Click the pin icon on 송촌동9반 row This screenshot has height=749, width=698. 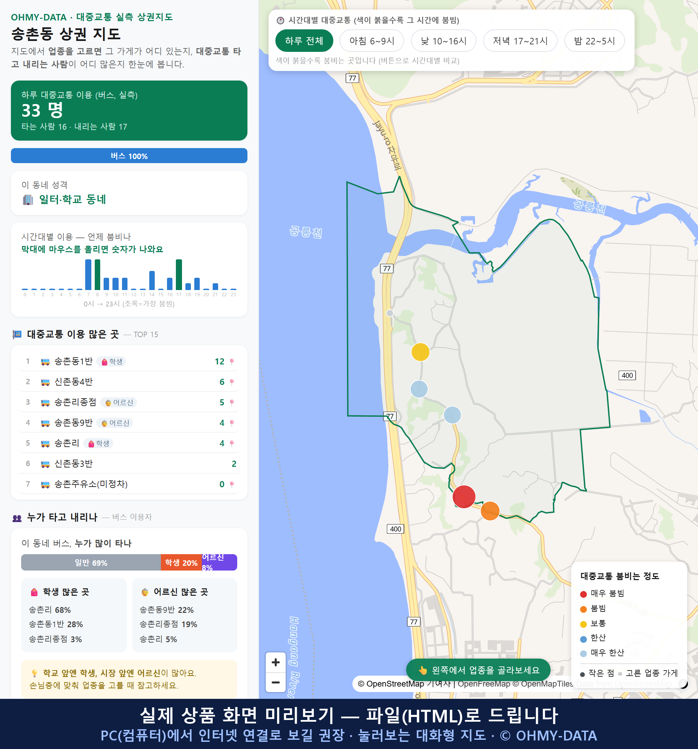coord(232,423)
